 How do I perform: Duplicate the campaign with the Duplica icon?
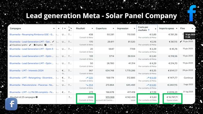pyautogui.click(x=38, y=45)
